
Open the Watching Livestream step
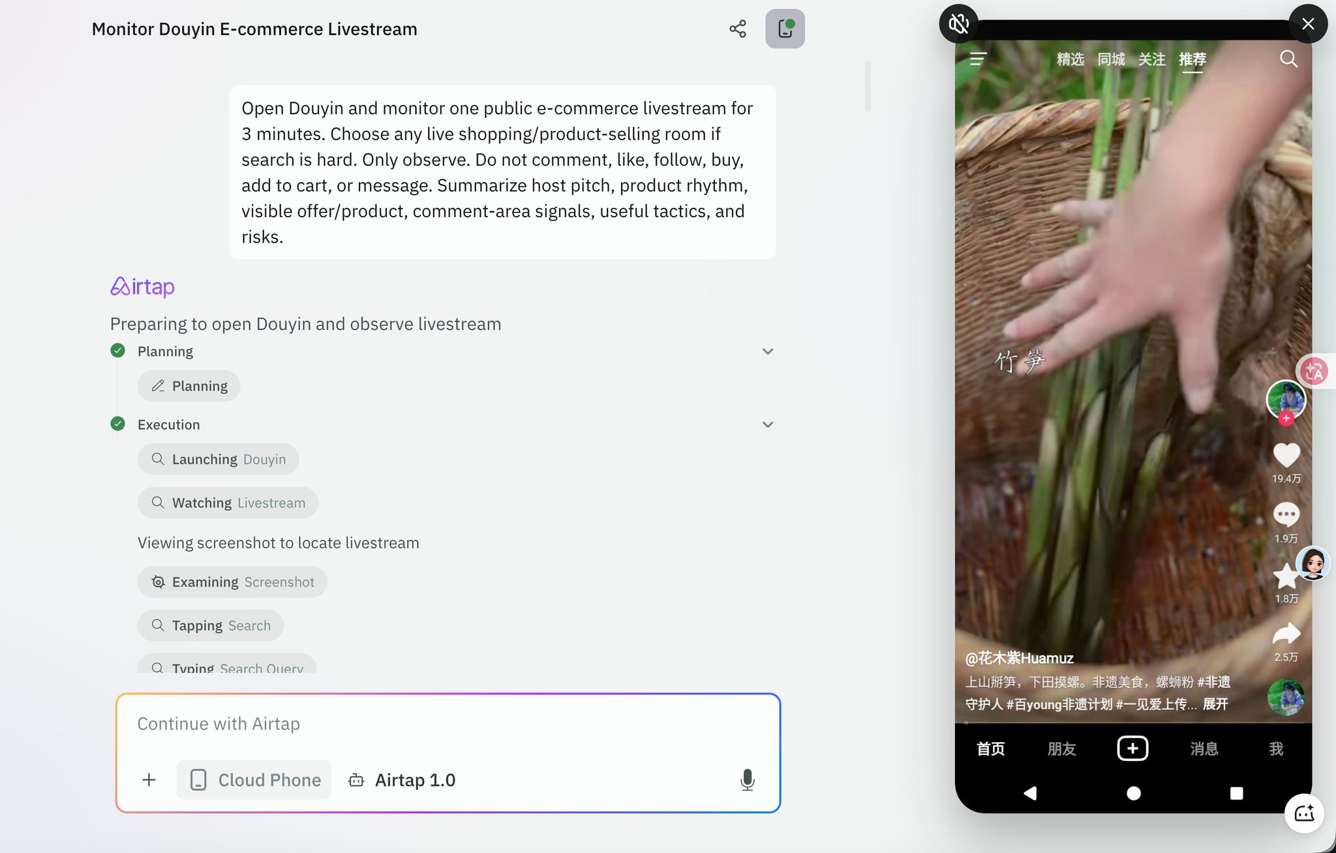click(x=228, y=503)
